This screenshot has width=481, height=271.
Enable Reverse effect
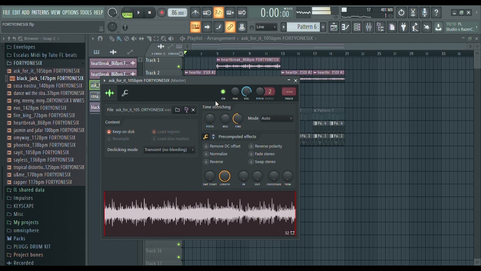click(x=213, y=162)
